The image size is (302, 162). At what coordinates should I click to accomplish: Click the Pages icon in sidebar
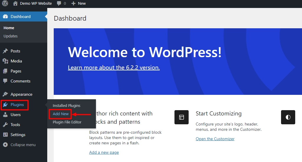pyautogui.click(x=5, y=71)
